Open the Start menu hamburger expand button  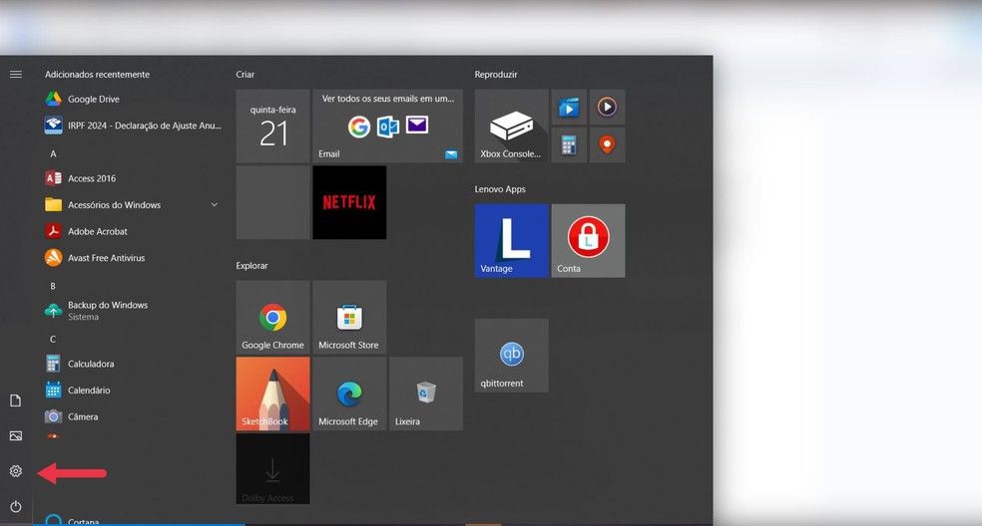click(x=16, y=75)
